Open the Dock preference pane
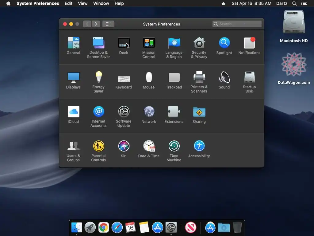 click(124, 46)
